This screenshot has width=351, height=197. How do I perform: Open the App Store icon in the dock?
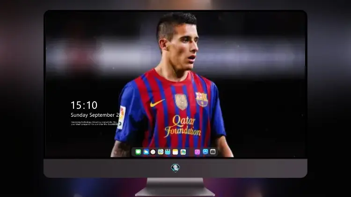[x=205, y=152]
